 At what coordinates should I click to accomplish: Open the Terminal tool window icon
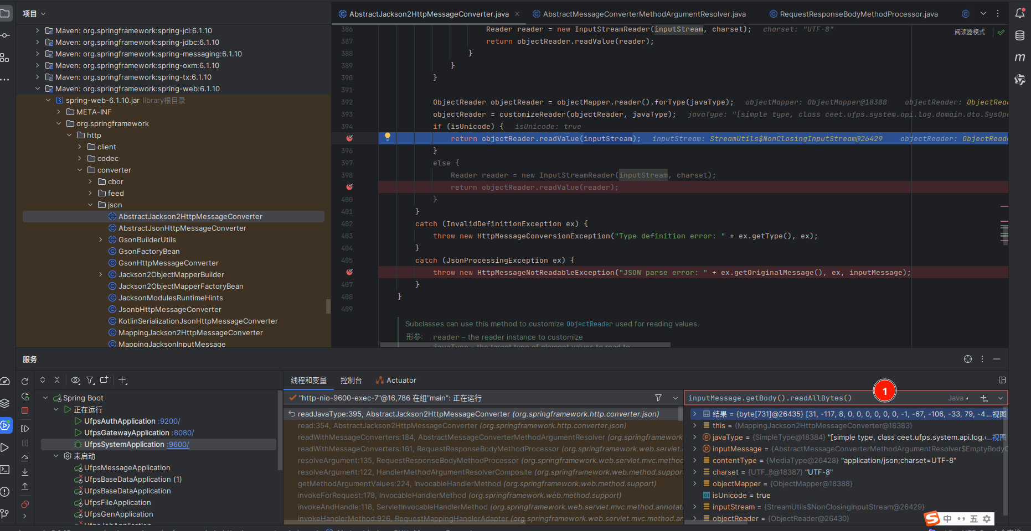(x=5, y=470)
